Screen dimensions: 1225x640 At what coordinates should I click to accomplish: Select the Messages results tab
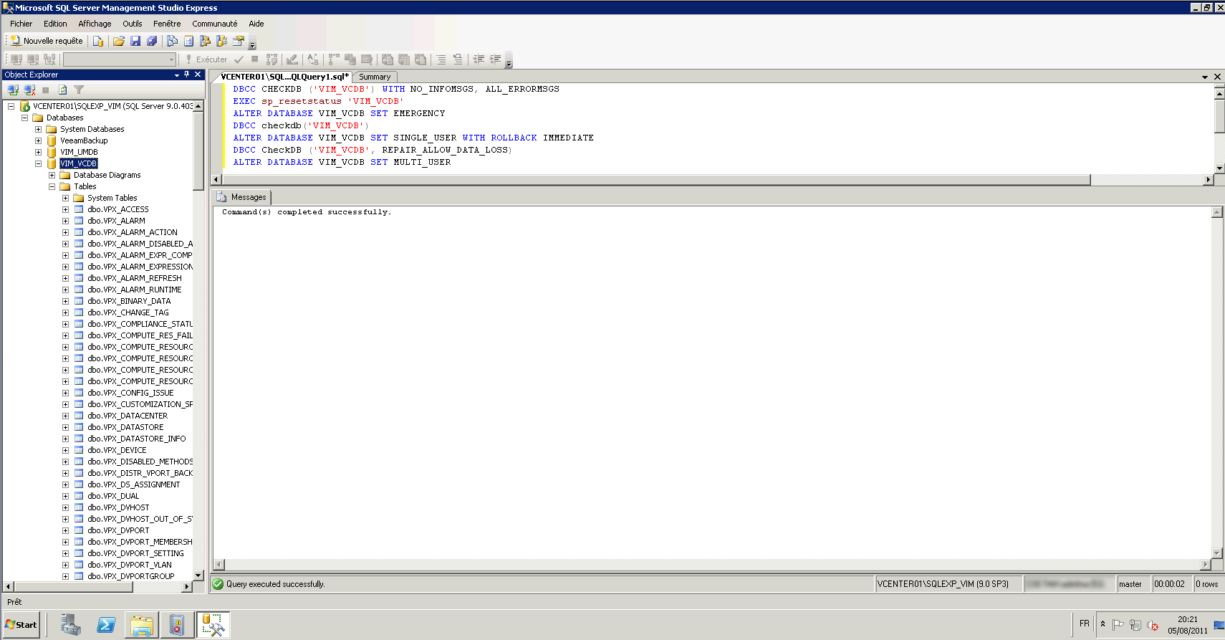241,197
